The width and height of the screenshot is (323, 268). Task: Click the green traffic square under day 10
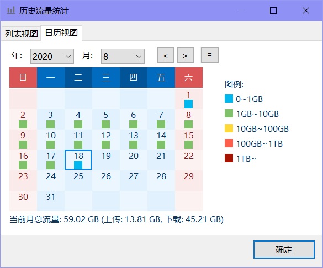click(x=50, y=145)
